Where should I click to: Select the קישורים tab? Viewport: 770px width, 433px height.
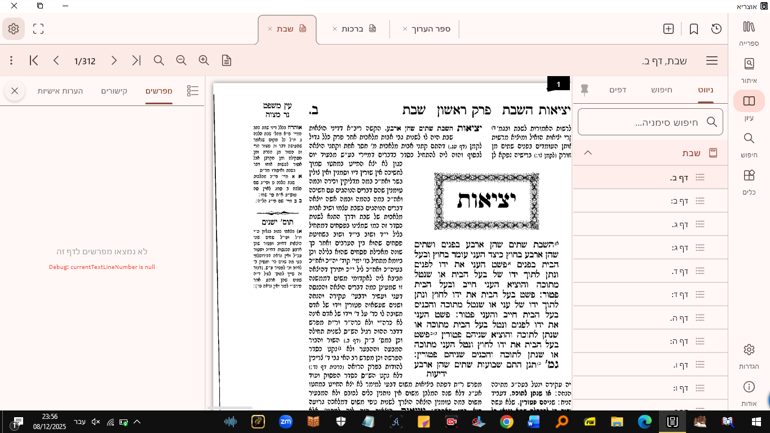point(114,91)
